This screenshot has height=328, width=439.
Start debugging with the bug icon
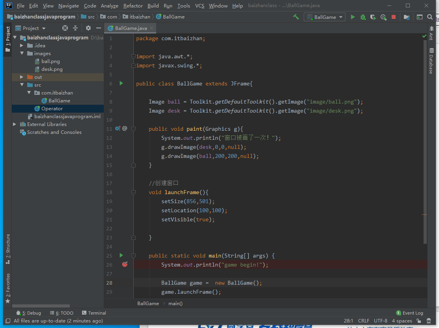pos(363,17)
